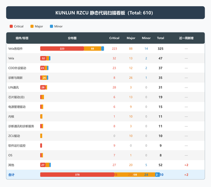Click the Total value 10 for ZCU驱动

[x=160, y=136]
